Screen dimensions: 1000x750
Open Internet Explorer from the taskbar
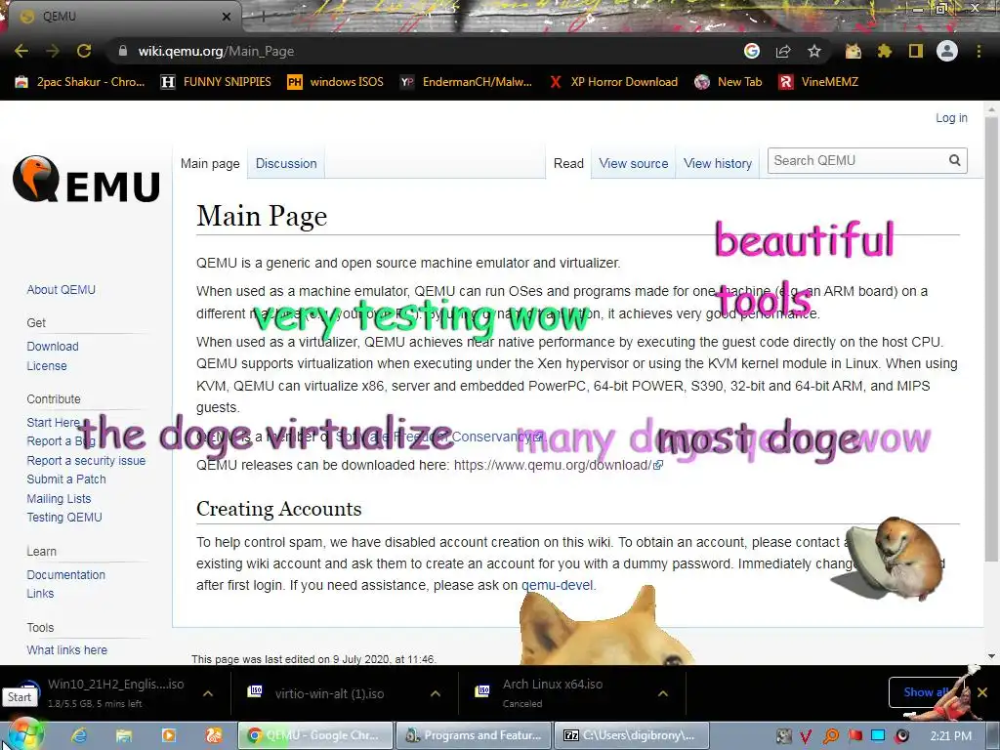[x=79, y=735]
